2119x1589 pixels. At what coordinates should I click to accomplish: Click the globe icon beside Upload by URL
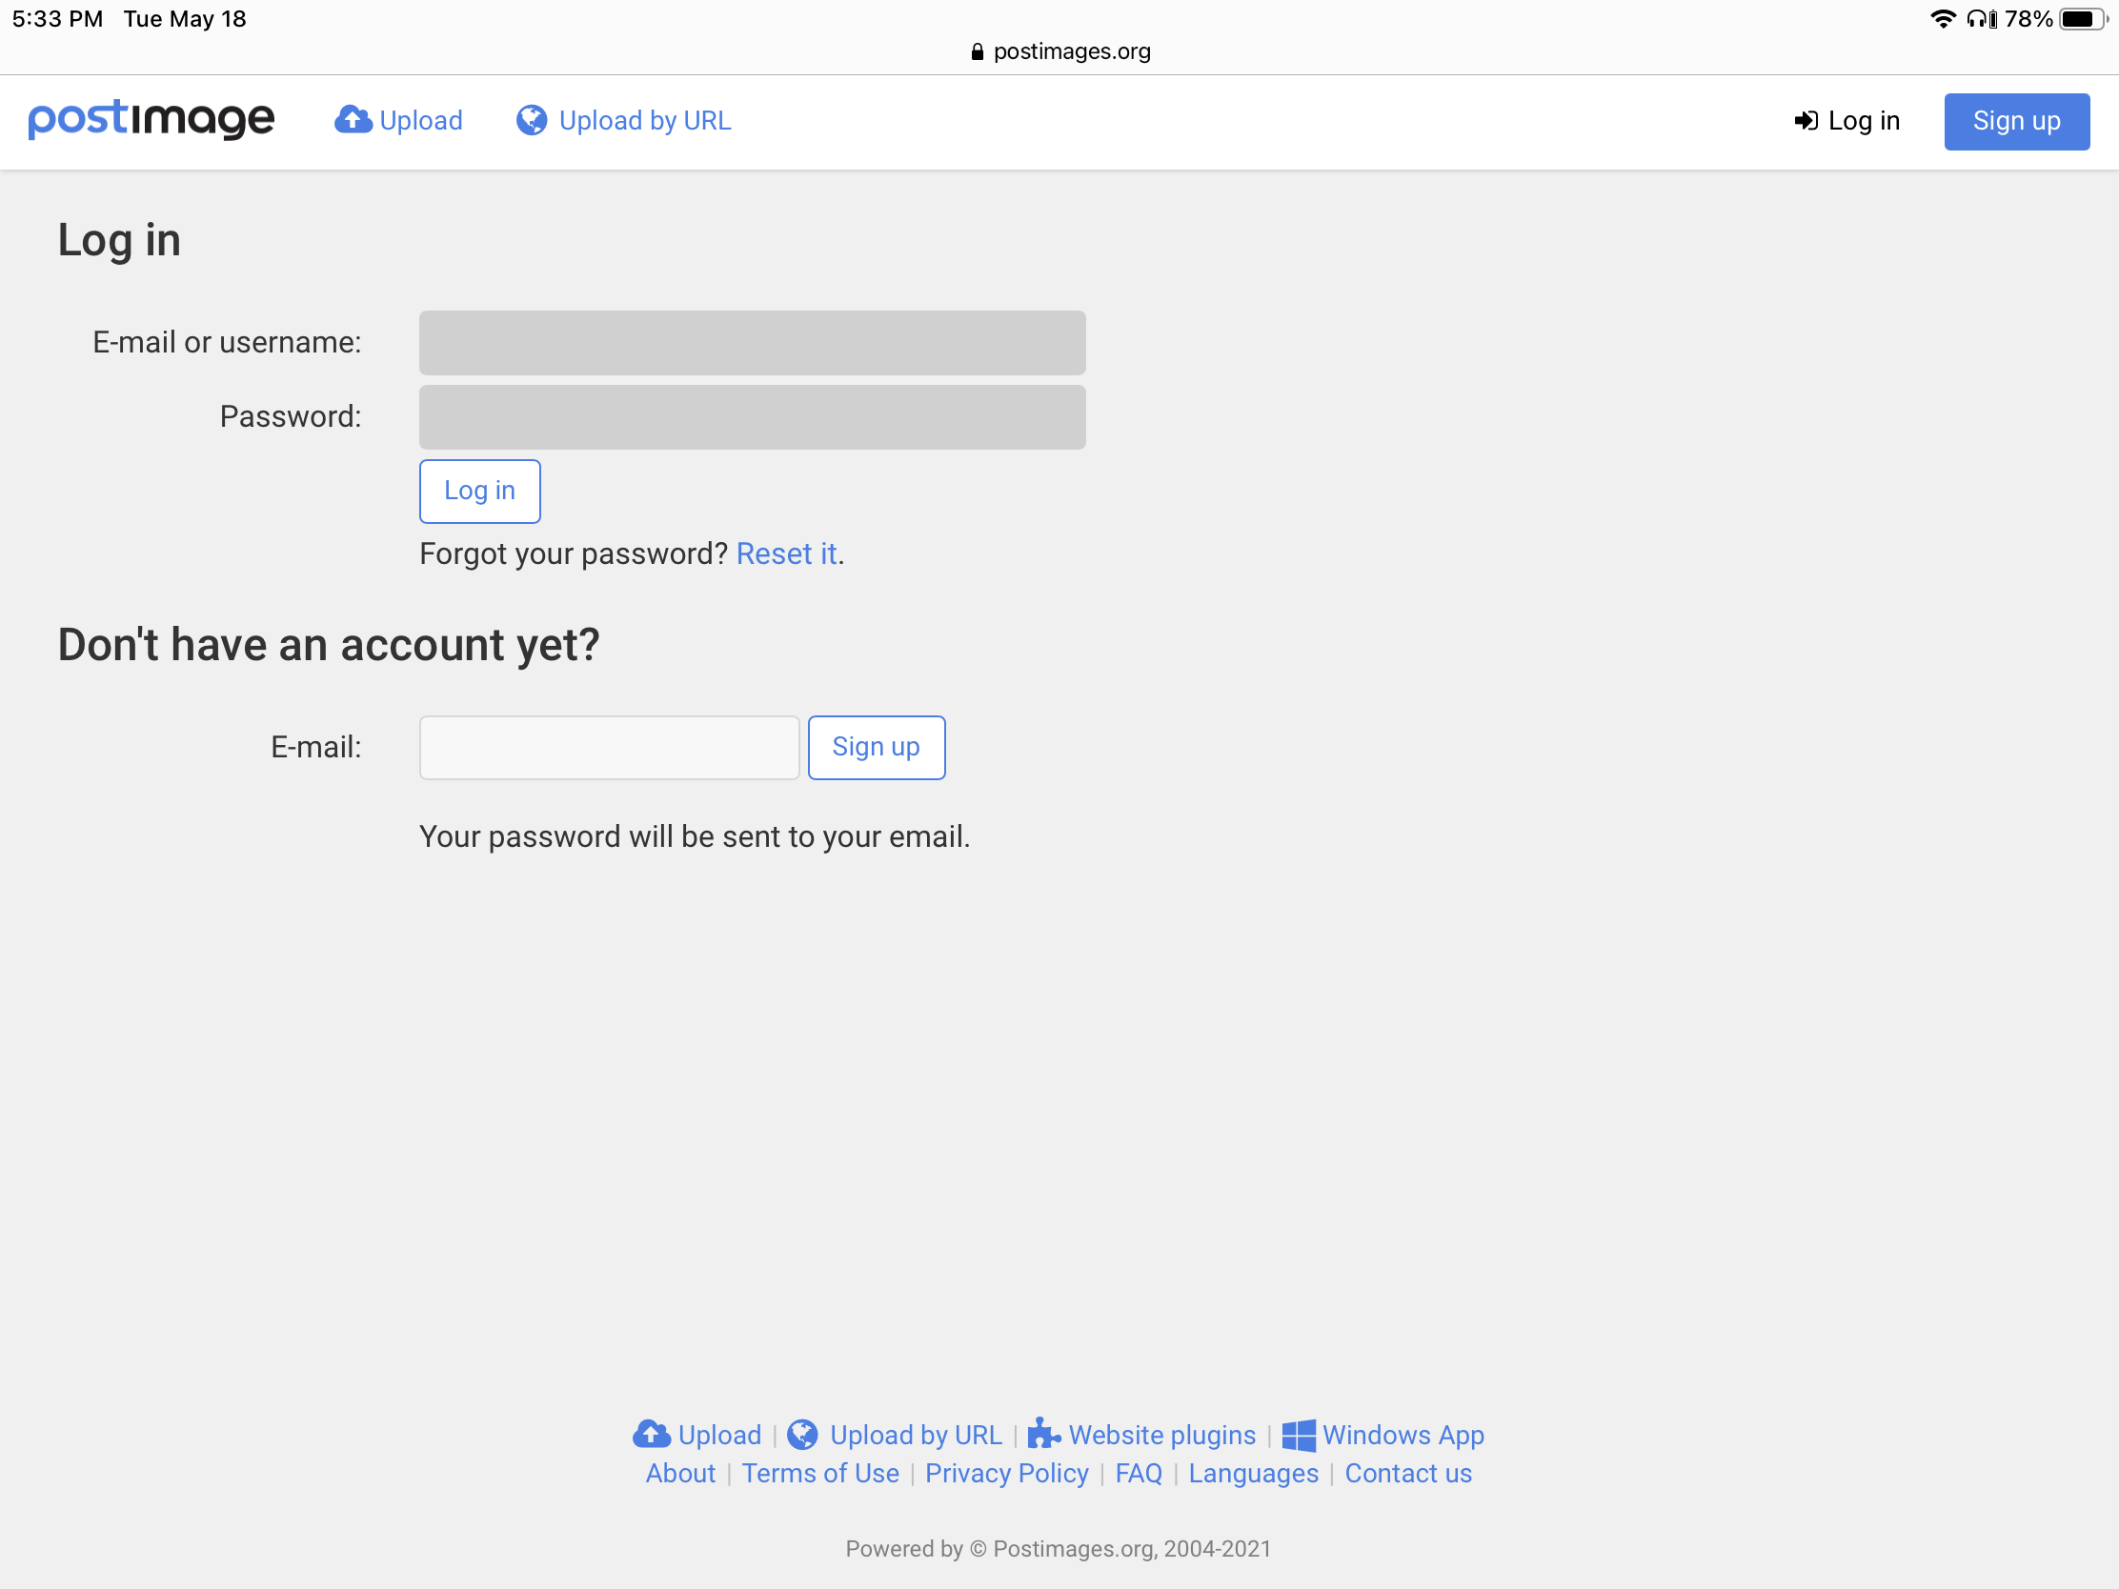tap(532, 120)
